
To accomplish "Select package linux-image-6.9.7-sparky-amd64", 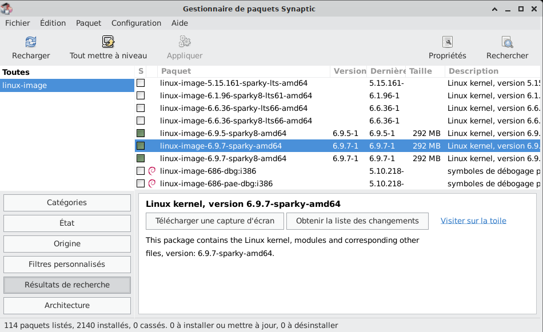I will point(221,146).
